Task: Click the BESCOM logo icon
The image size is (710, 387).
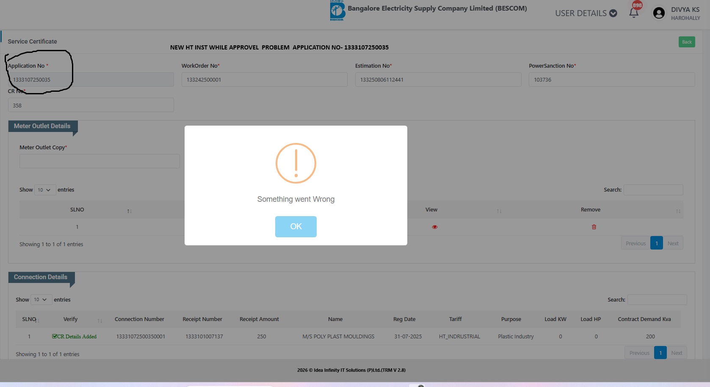Action: (x=337, y=11)
